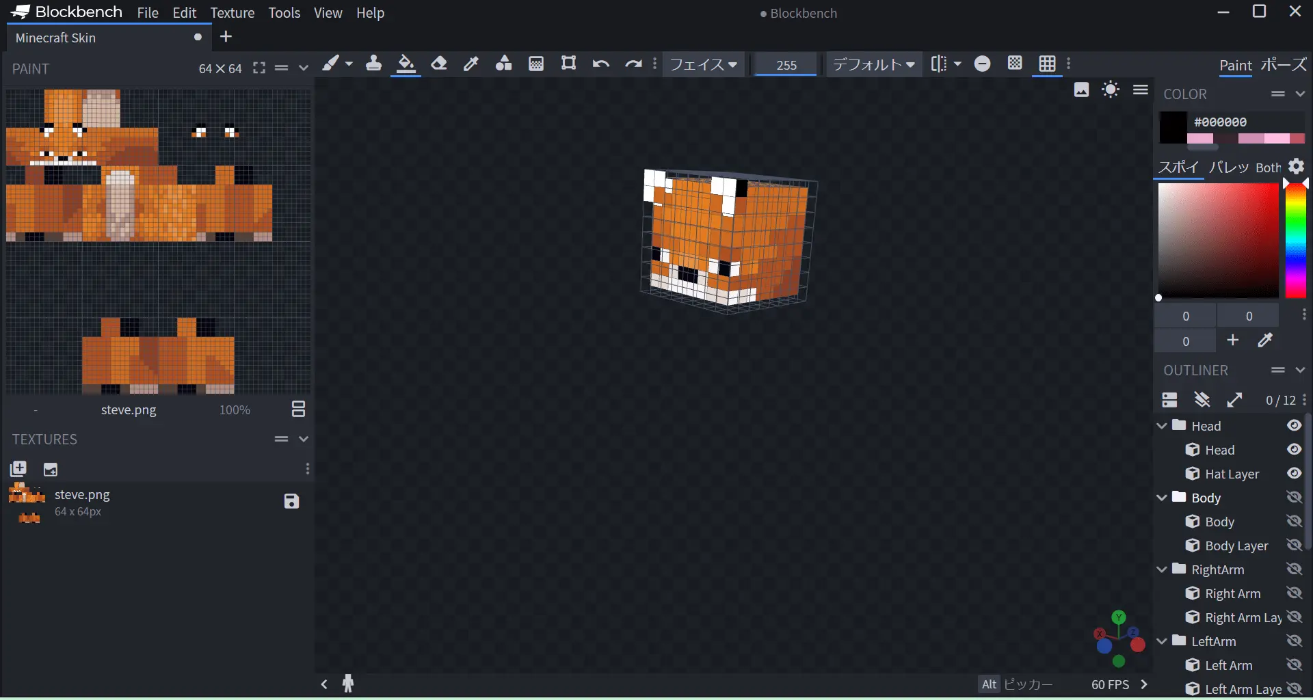Open the Texture menu
Viewport: 1313px width, 700px height.
coord(232,13)
